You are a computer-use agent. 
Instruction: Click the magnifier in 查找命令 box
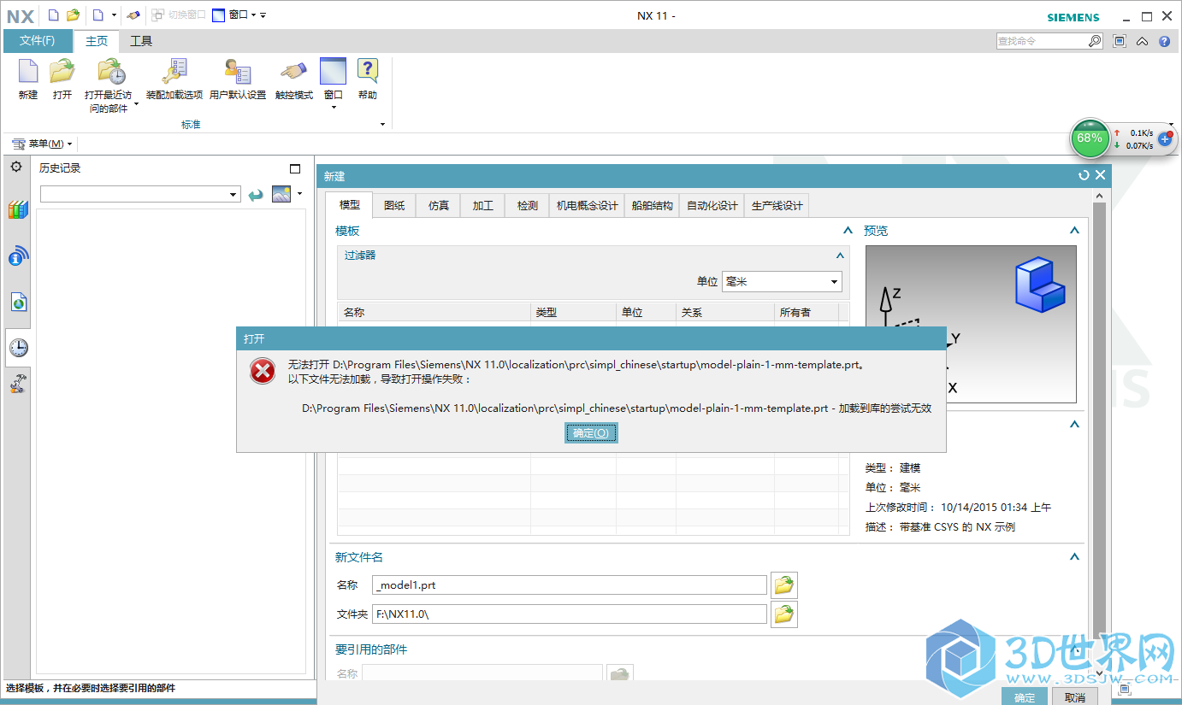pos(1095,41)
